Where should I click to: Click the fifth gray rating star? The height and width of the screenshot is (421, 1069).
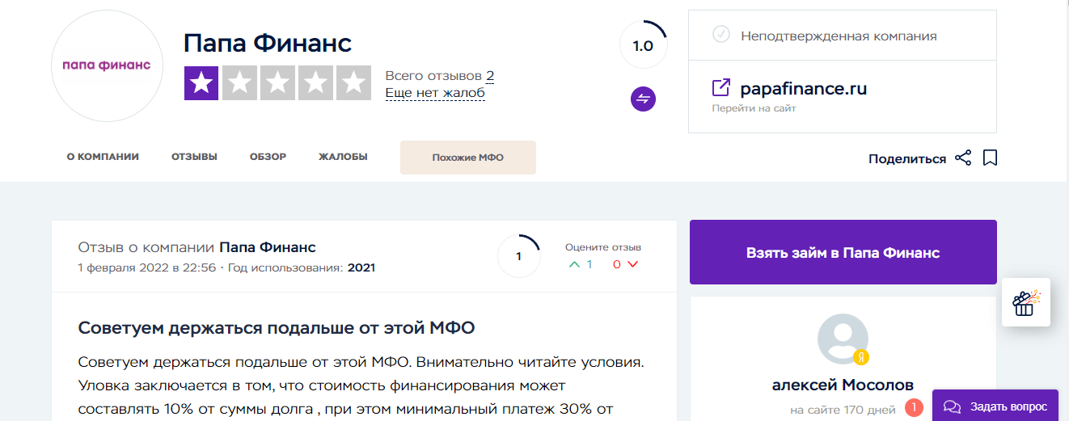click(353, 82)
